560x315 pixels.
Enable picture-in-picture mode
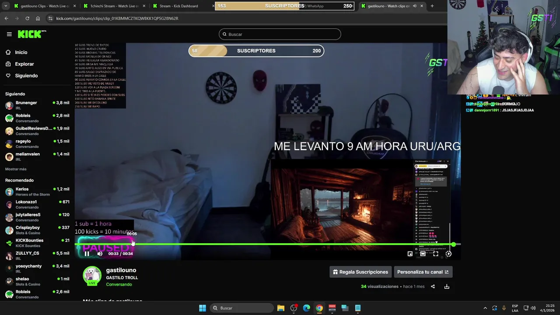coord(410,254)
